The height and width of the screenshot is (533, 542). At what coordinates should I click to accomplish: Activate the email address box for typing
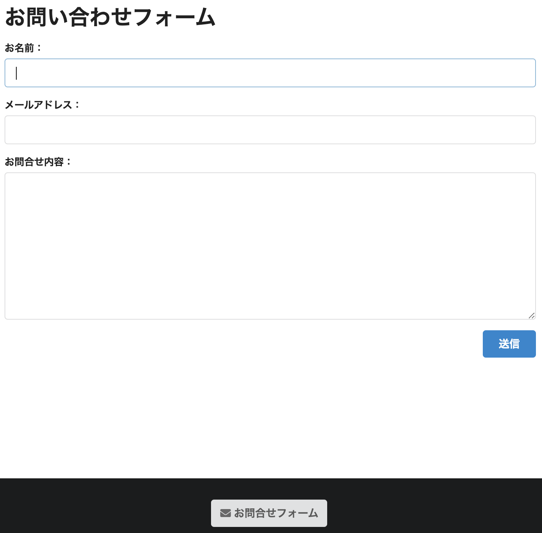269,130
